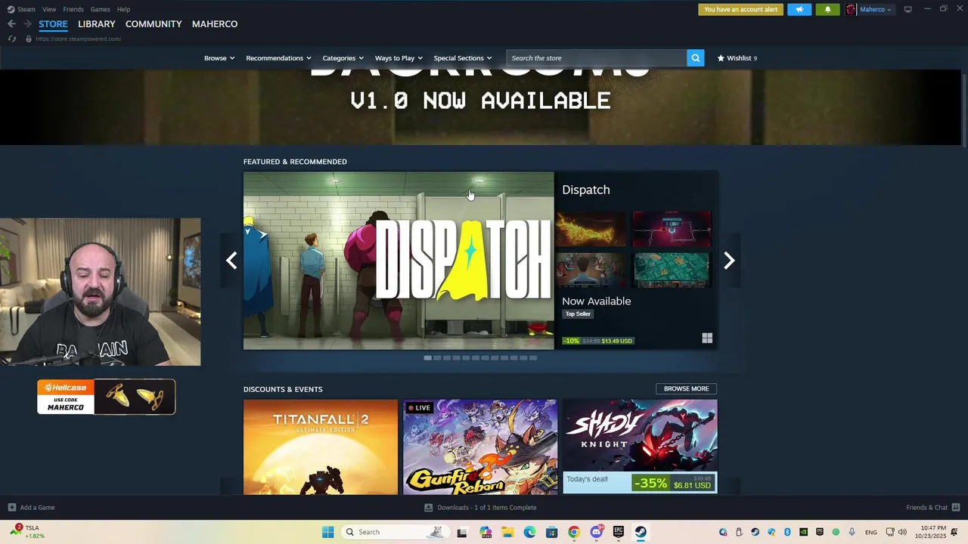Expand the Recommendations dropdown
Screen dimensions: 968x544
(279, 58)
